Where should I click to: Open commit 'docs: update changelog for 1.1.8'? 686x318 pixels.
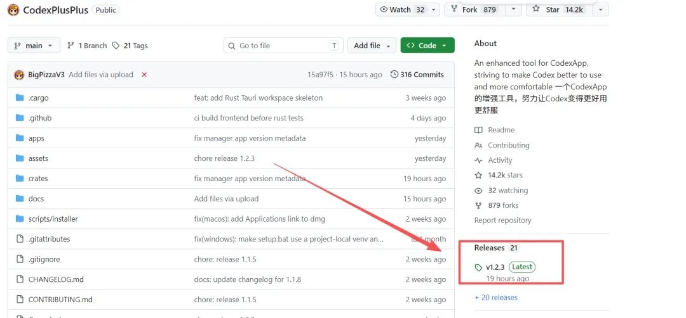click(x=248, y=279)
